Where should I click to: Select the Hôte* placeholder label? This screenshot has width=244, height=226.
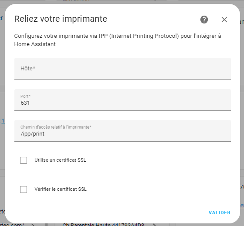[28, 69]
